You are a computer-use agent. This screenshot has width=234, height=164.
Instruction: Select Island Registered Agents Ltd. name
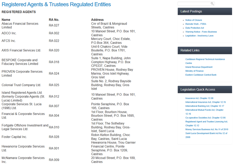click(23, 96)
